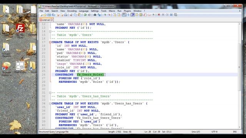Screen dimensions: 246x138
Task: Save the recorded macro icon
Action: tap(175, 15)
